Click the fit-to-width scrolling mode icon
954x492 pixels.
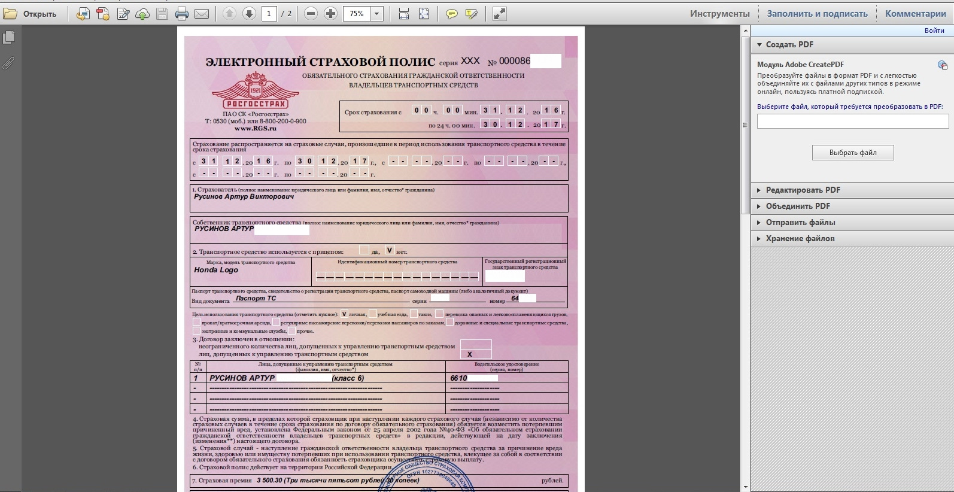404,14
